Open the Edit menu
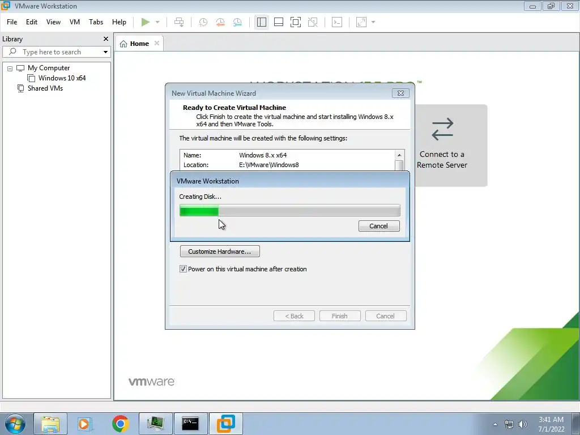The width and height of the screenshot is (580, 435). 32,22
